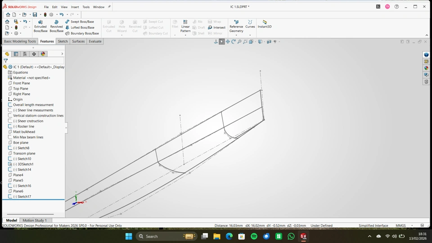The width and height of the screenshot is (432, 243).
Task: Switch to Motion Study 1 tab
Action: tap(35, 220)
